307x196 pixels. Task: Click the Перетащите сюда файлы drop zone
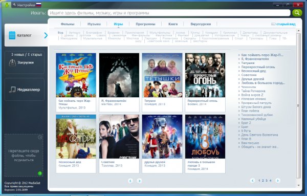coord(24,156)
